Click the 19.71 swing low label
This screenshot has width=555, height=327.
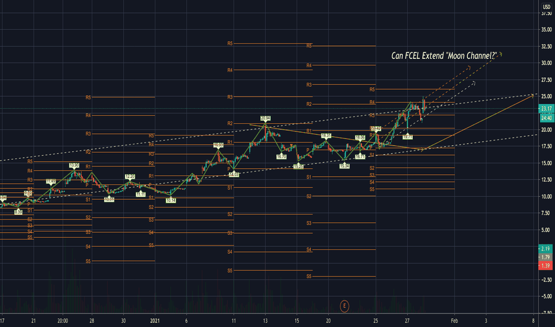408,137
